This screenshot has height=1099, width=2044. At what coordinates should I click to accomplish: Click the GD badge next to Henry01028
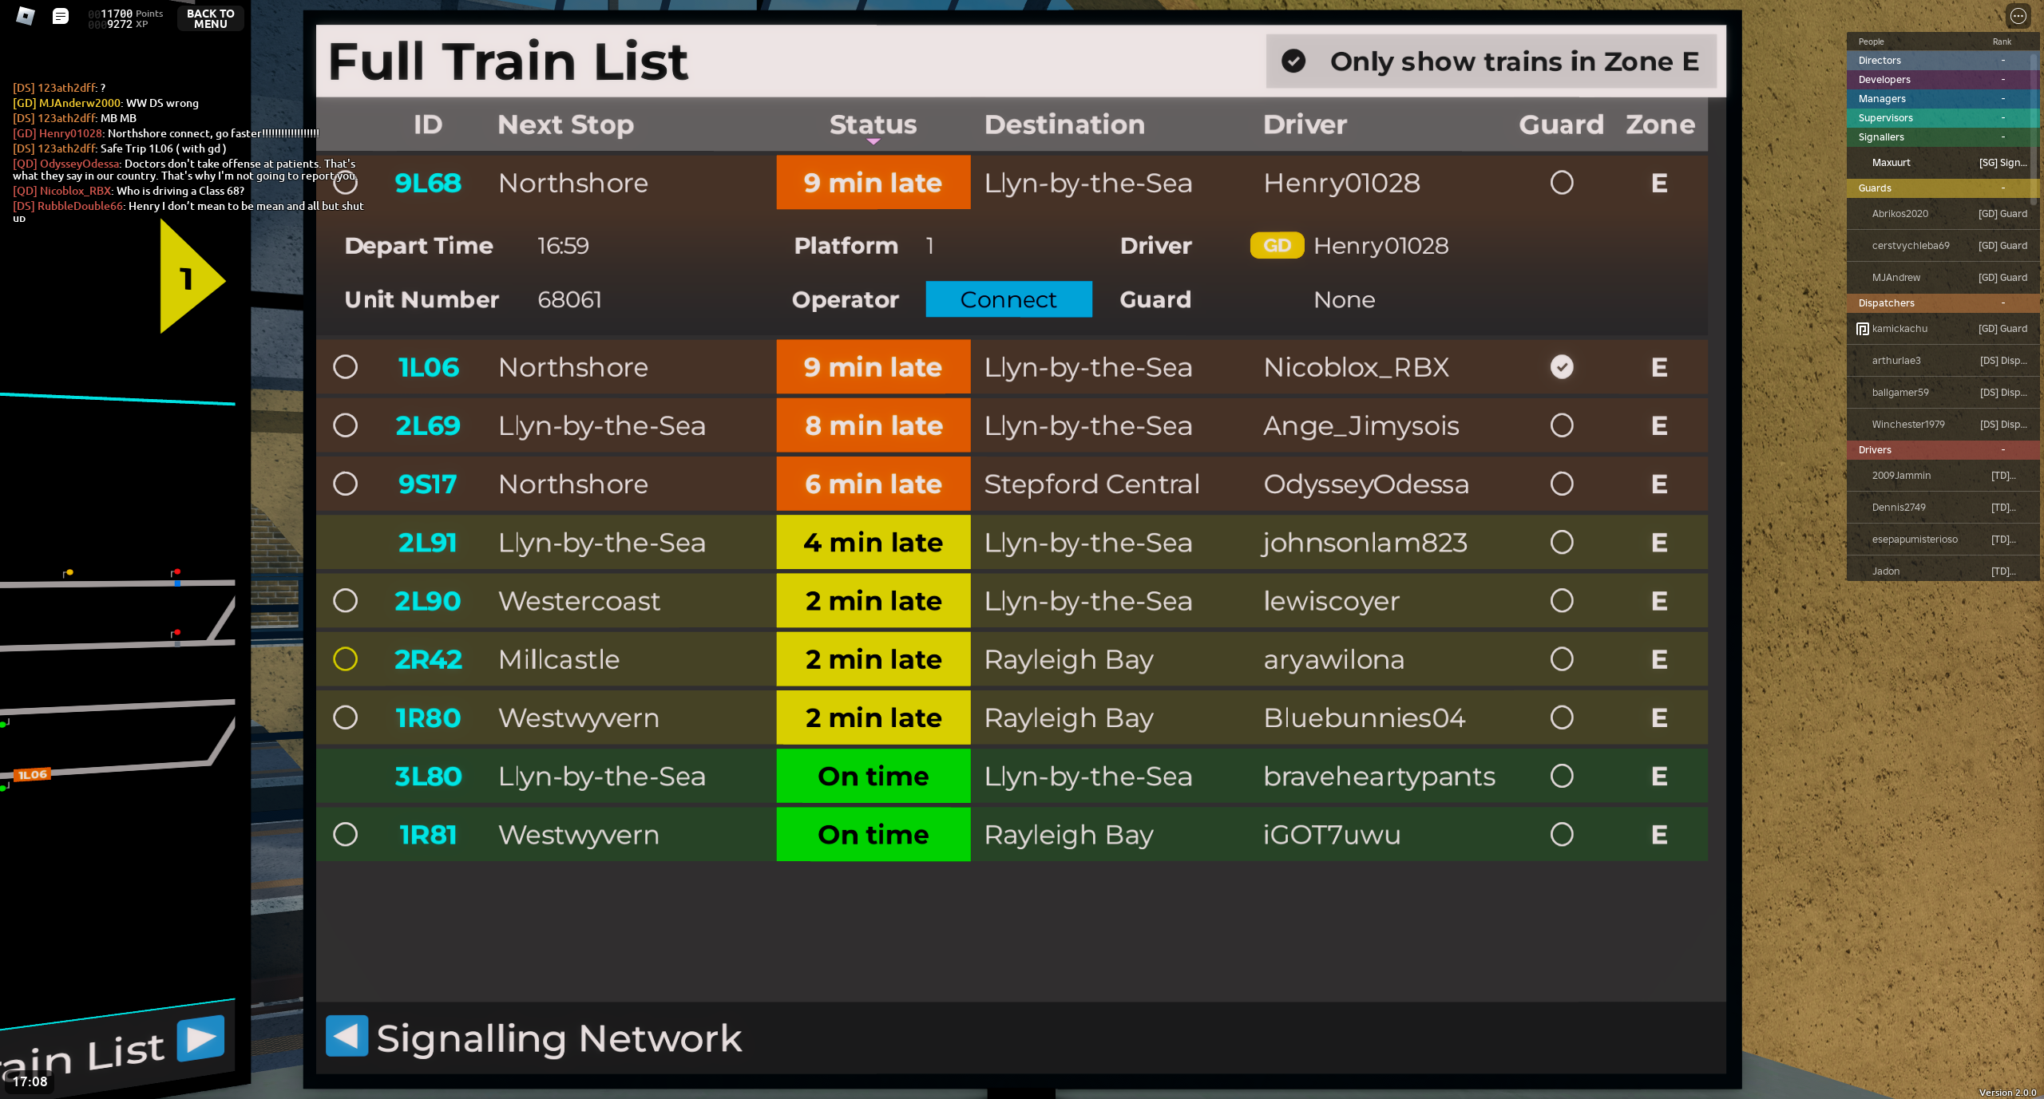pyautogui.click(x=1276, y=246)
